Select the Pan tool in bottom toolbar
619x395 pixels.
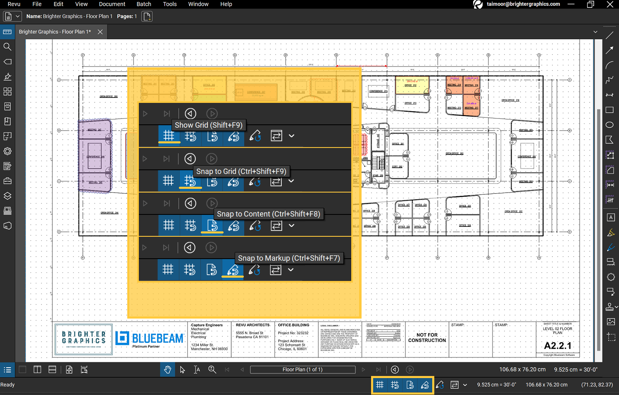coord(167,369)
